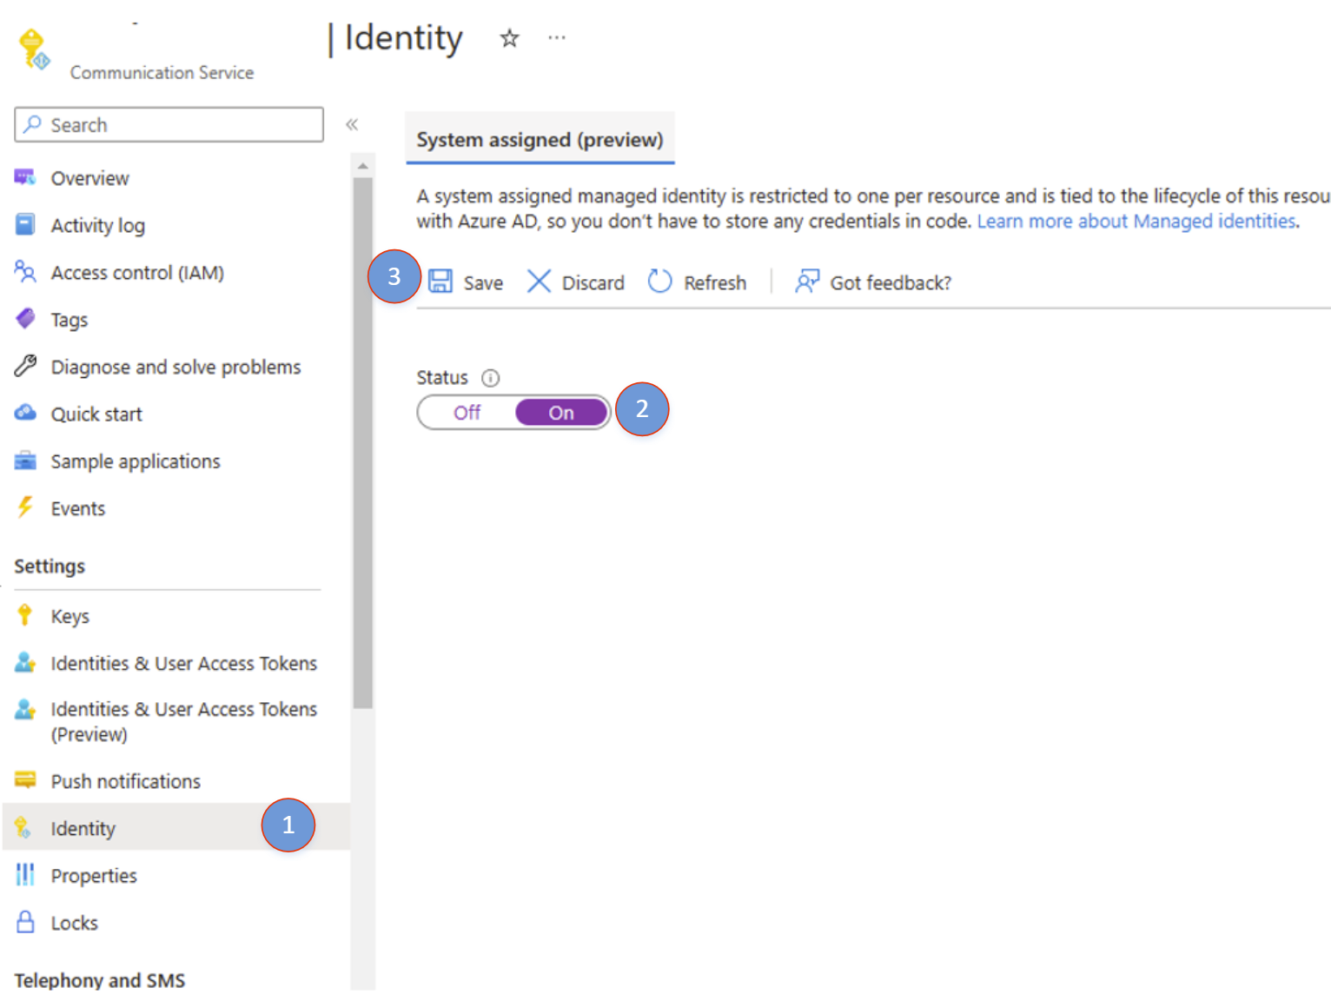Open Identities & User Access Tokens (Preview)
The image size is (1331, 1001).
(x=183, y=721)
